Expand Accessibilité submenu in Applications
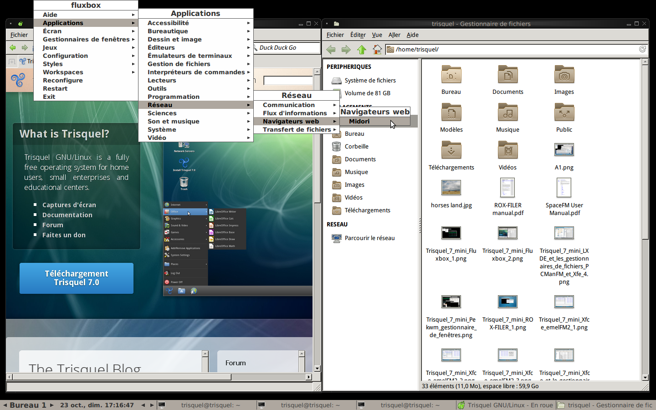The image size is (656, 410). point(196,23)
